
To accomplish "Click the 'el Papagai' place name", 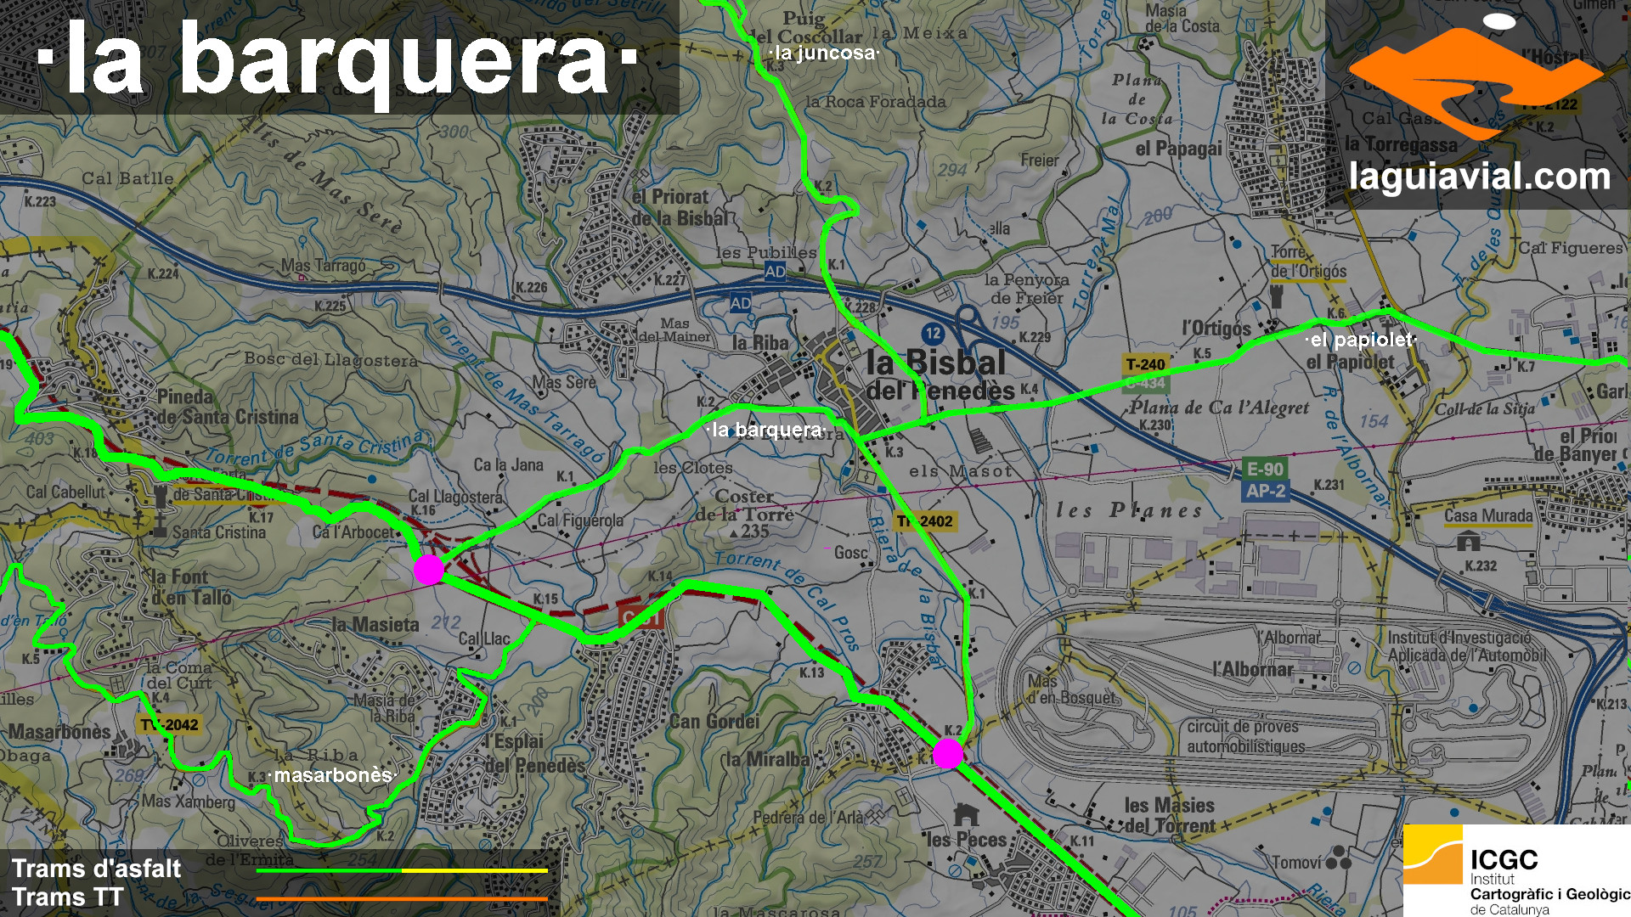I will 1178,149.
